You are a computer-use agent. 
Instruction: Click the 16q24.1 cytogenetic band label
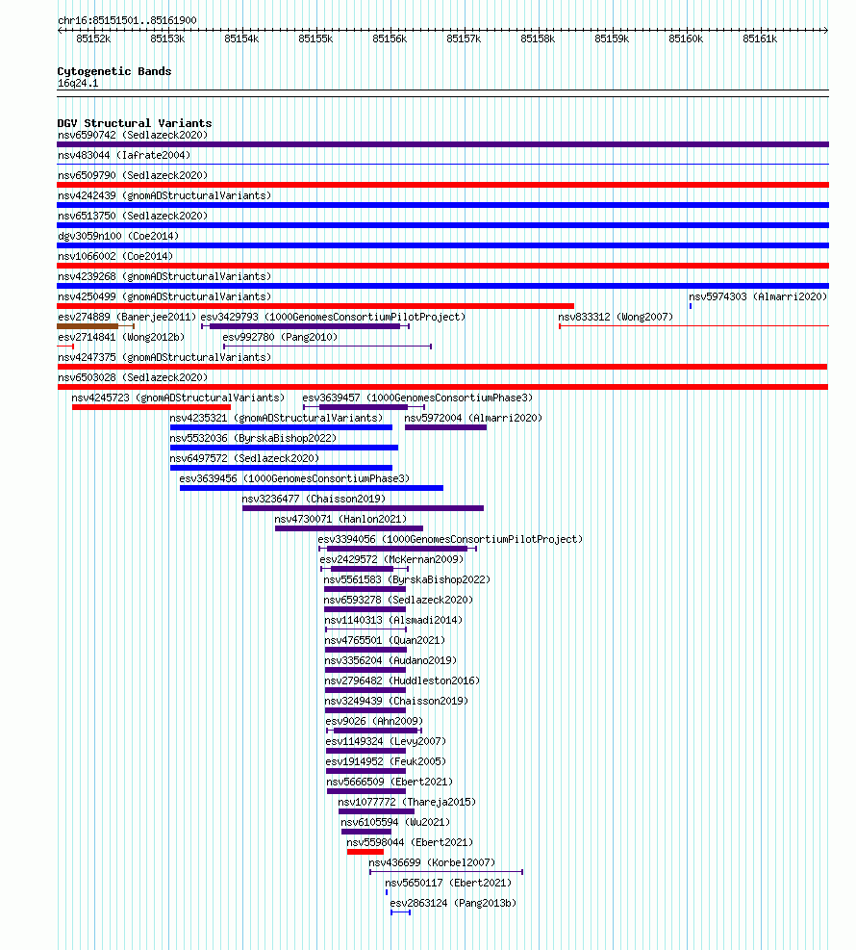coord(78,83)
